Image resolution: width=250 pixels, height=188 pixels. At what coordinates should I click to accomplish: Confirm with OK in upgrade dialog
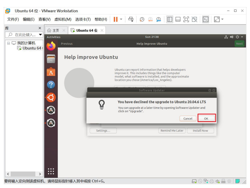click(206, 119)
